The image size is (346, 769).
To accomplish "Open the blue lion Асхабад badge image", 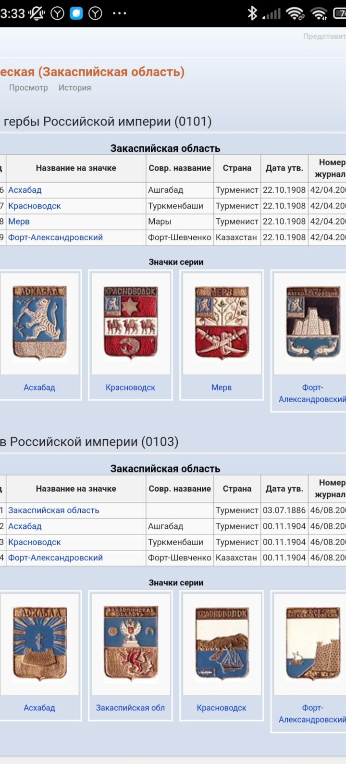I will click(x=39, y=323).
